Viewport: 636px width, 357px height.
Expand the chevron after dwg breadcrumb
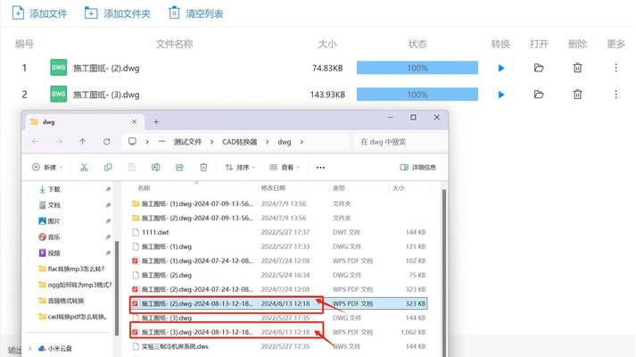pos(301,142)
